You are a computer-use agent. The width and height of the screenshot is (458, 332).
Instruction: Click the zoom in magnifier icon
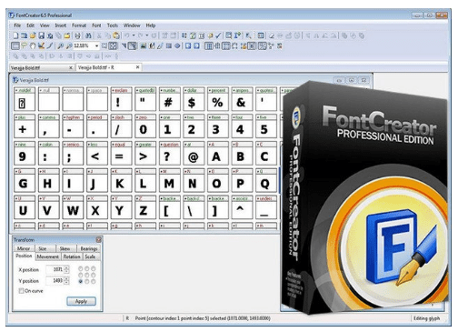coord(60,45)
